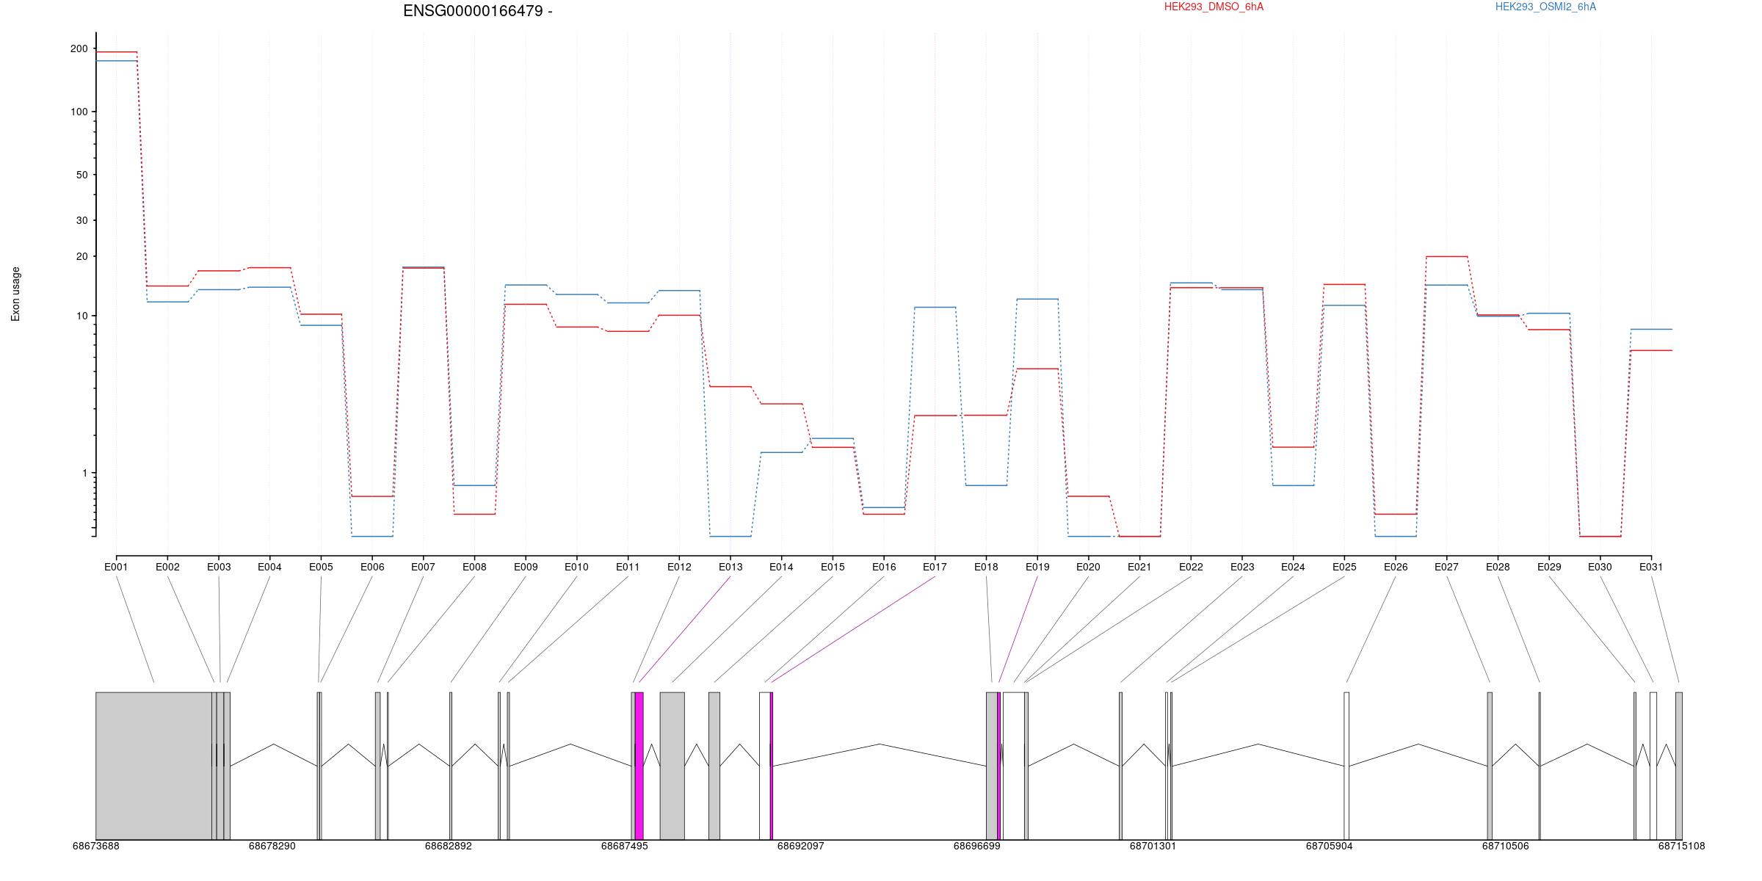Image resolution: width=1762 pixels, height=881 pixels.
Task: Click exon label E020
Action: (x=1088, y=567)
